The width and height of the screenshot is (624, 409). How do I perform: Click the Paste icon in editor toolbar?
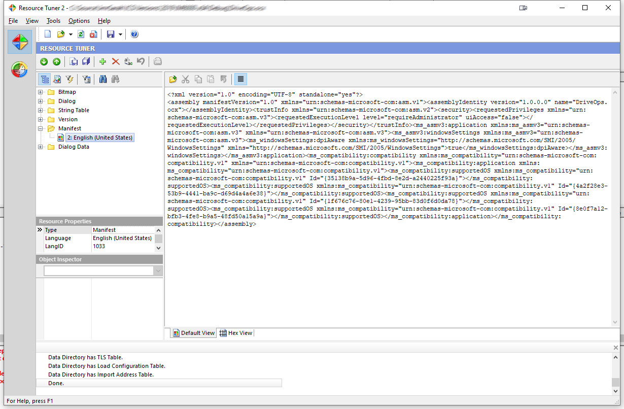tap(211, 79)
